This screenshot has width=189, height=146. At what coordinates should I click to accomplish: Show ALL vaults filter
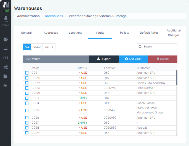27,47
